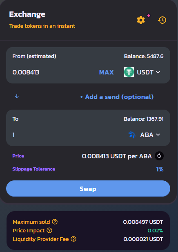The height and width of the screenshot is (252, 178).
Task: Expand the ABA token dropdown chevron
Action: click(158, 135)
